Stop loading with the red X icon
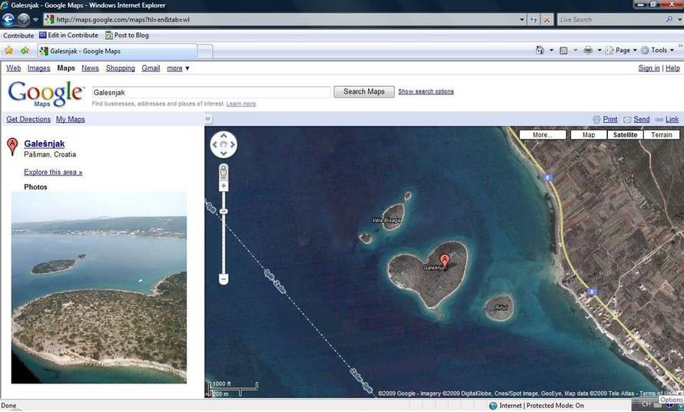The width and height of the screenshot is (684, 412). (x=546, y=20)
